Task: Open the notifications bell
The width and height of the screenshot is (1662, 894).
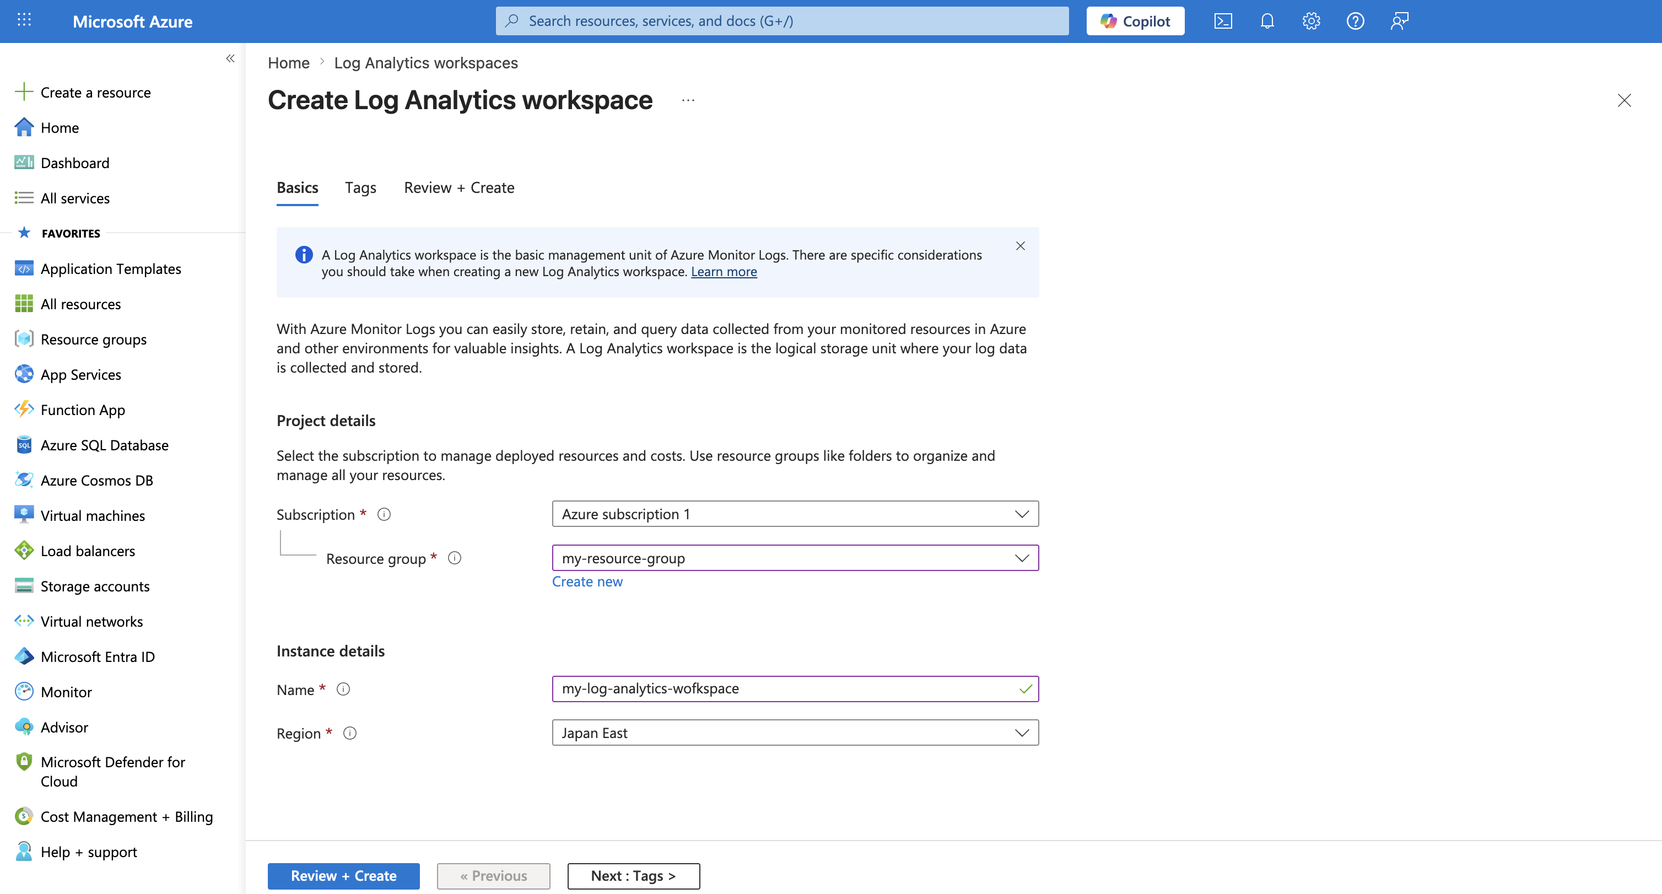Action: [x=1266, y=21]
